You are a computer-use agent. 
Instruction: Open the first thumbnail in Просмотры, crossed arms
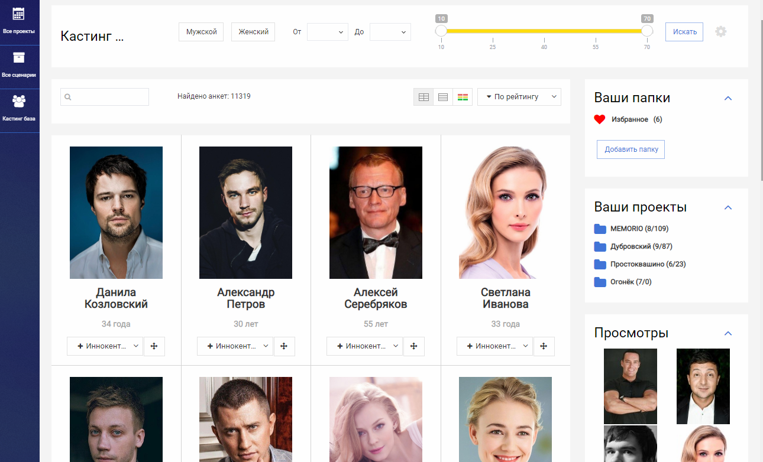coord(631,386)
